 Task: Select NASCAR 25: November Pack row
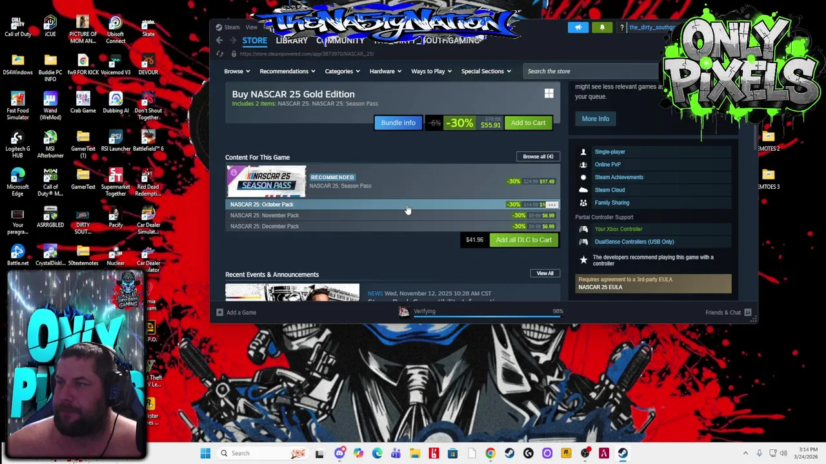(392, 215)
